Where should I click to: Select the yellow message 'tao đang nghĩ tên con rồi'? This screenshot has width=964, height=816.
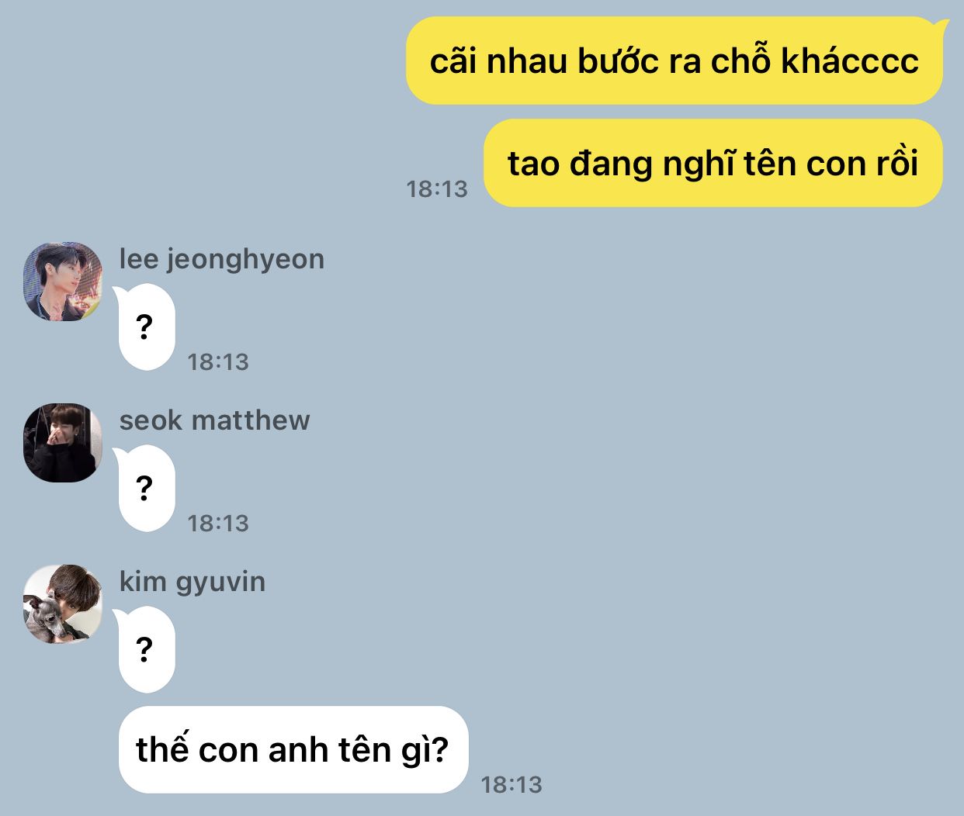pyautogui.click(x=713, y=163)
